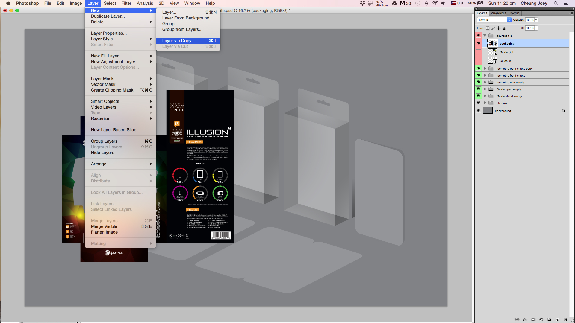Open the Normal blend mode dropdown
Image resolution: width=575 pixels, height=323 pixels.
point(494,20)
